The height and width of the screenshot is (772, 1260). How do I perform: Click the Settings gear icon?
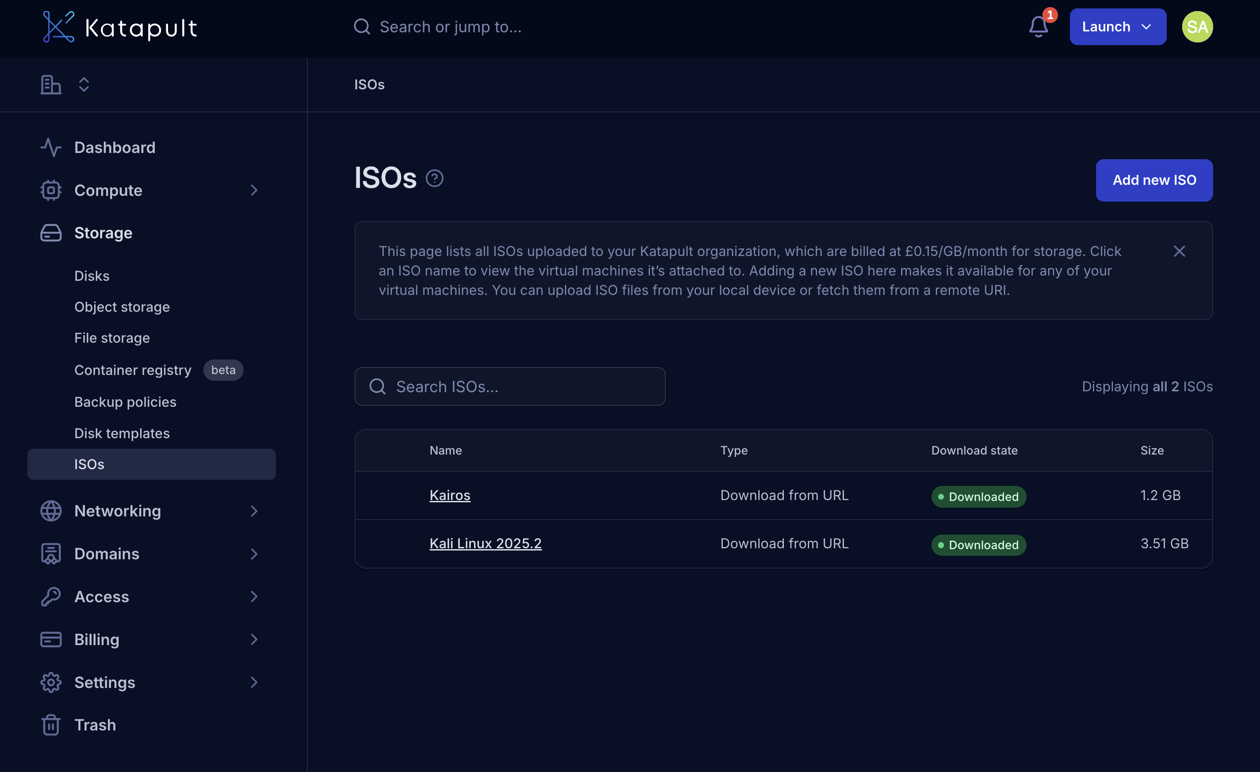pyautogui.click(x=51, y=682)
